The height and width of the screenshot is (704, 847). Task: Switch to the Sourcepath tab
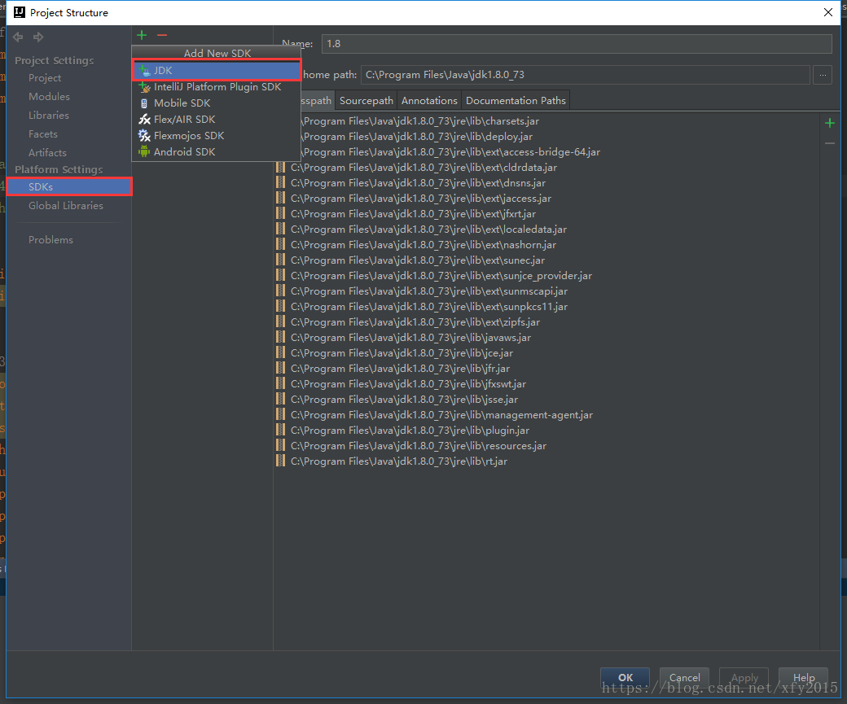[x=366, y=100]
